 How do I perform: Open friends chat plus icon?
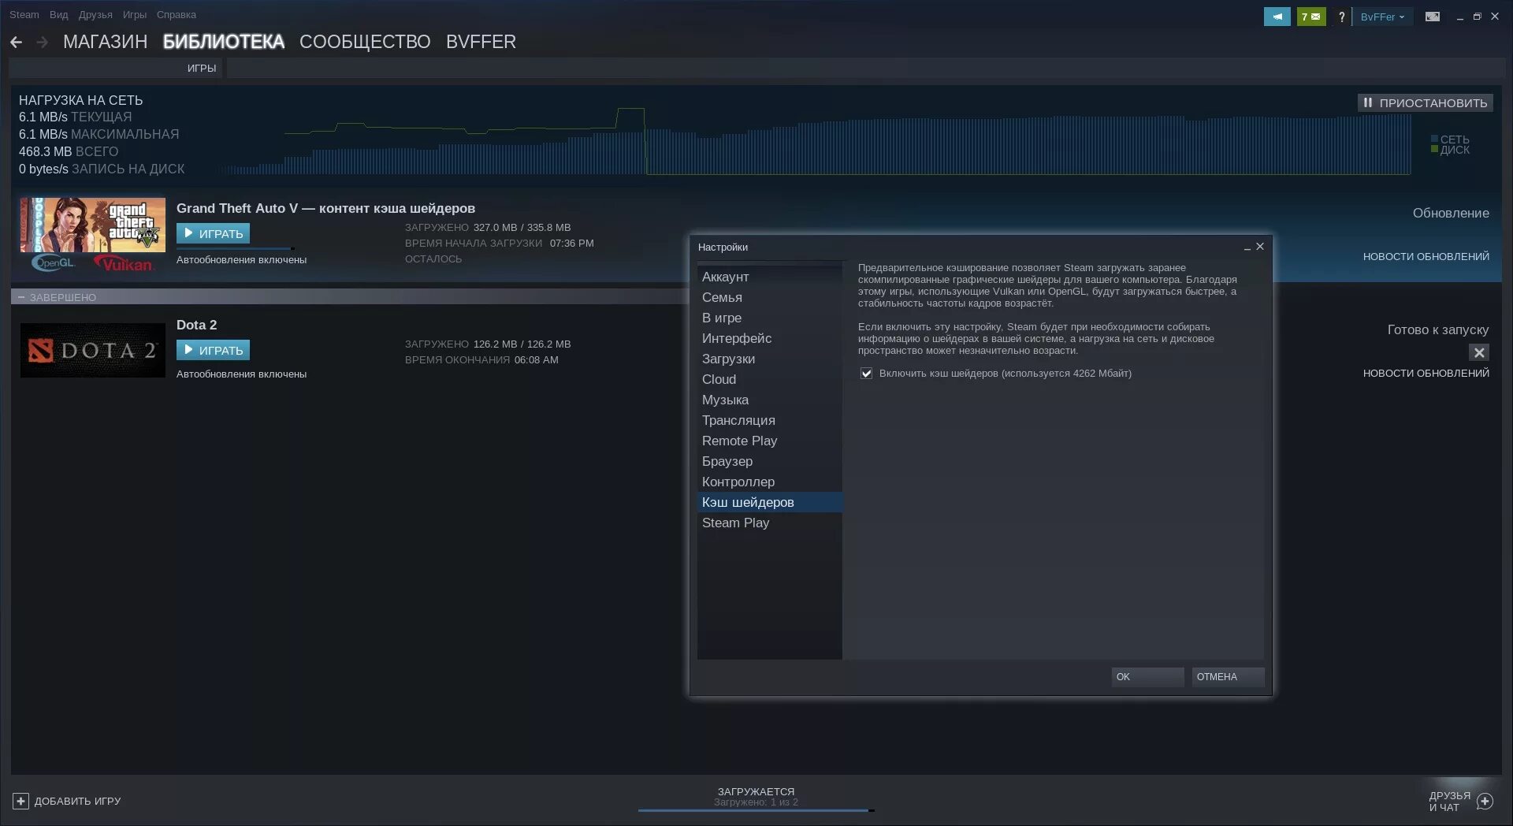pos(1485,802)
